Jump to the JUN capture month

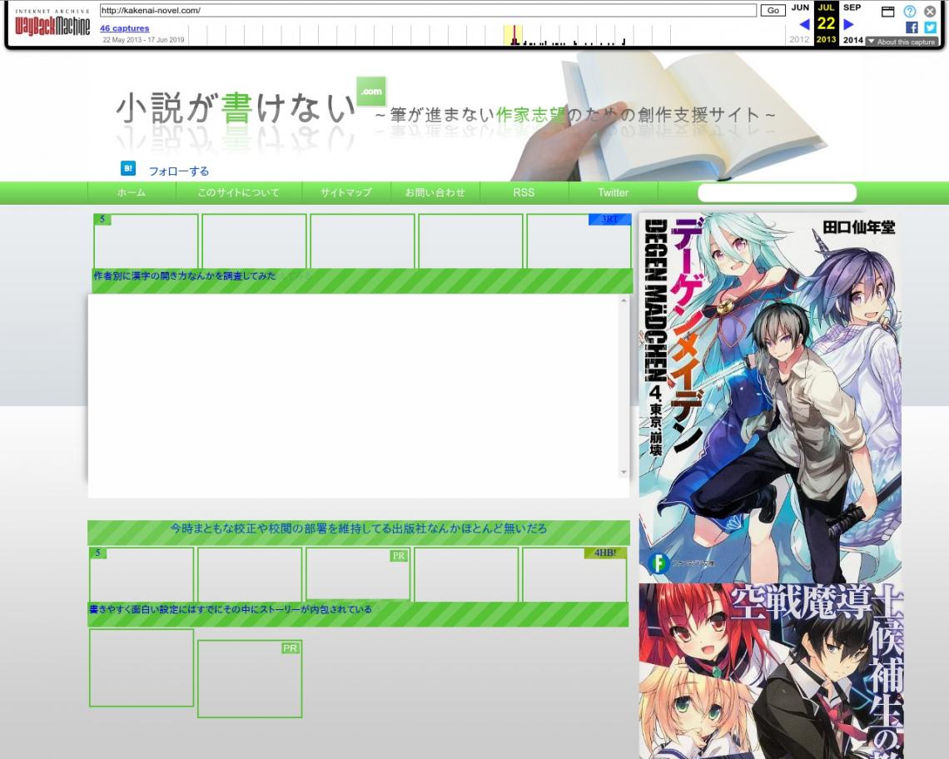pyautogui.click(x=800, y=7)
